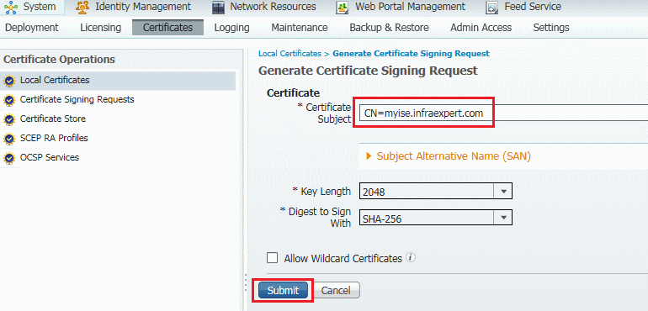The image size is (648, 311).
Task: Cancel the certificate signing request form
Action: pos(336,290)
